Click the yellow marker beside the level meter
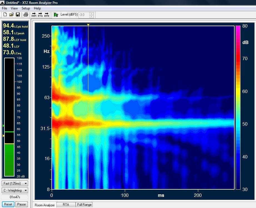The height and width of the screenshot is (208, 256). (x=3, y=136)
